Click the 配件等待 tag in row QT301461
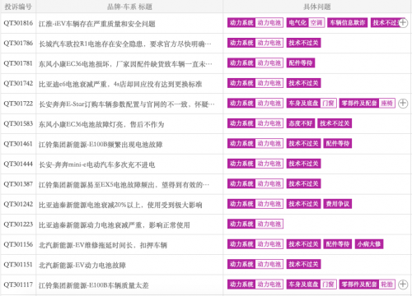 [338, 144]
